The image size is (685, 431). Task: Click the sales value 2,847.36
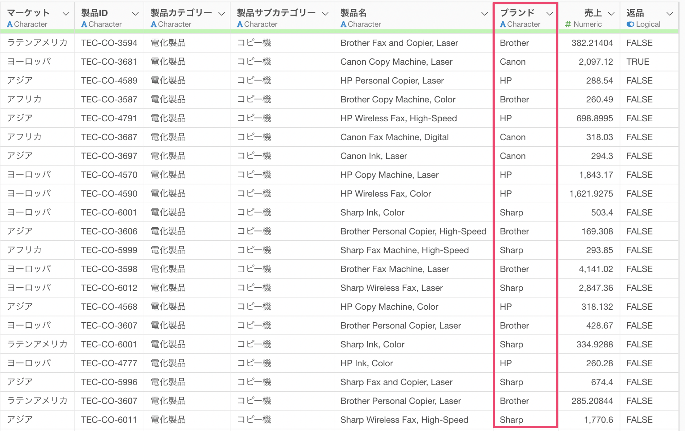596,288
